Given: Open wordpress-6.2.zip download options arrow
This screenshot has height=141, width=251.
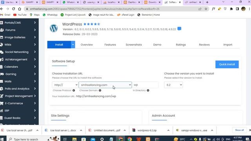Looking at the screenshot, I should coord(168,130).
